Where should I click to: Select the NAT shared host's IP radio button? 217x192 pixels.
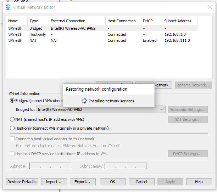[12, 119]
